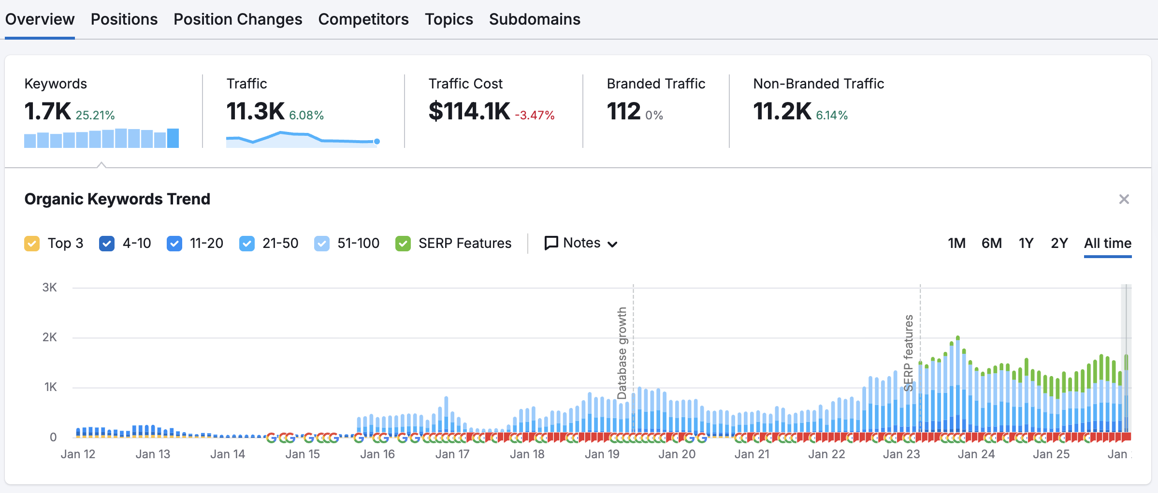
Task: Expand the Notes dropdown chevron
Action: (x=612, y=244)
